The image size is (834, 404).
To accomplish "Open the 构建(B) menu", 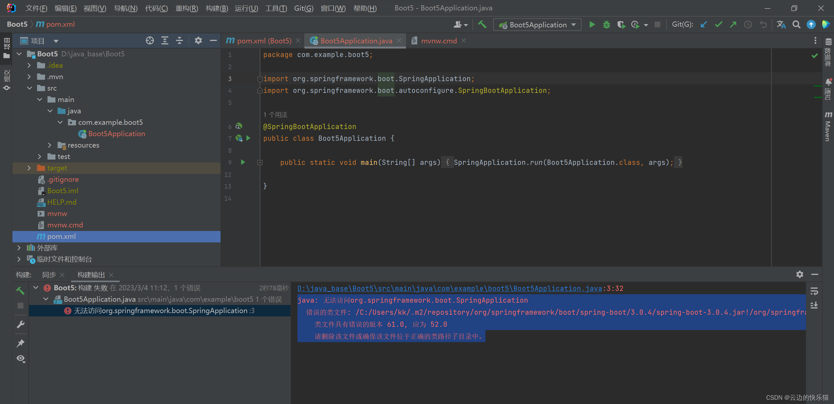I will click(x=217, y=8).
